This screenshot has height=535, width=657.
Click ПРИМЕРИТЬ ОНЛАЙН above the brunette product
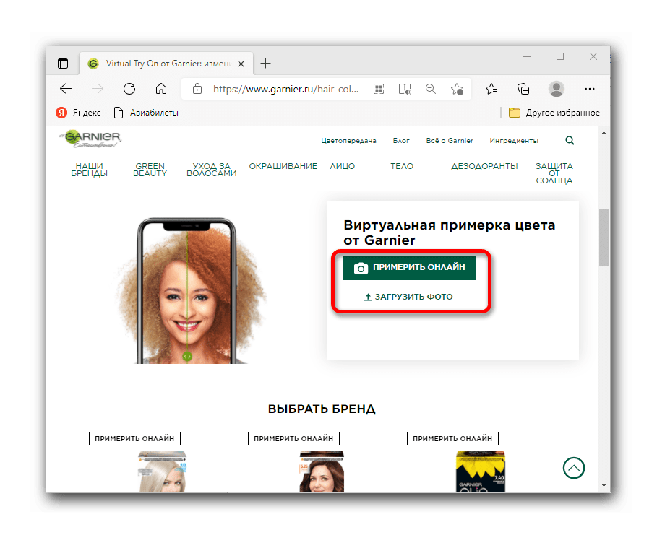[293, 438]
